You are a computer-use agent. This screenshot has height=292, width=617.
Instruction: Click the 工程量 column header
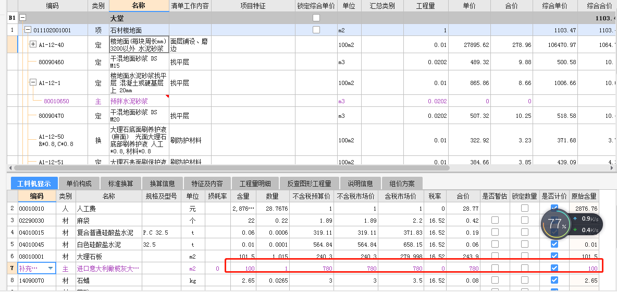click(425, 6)
